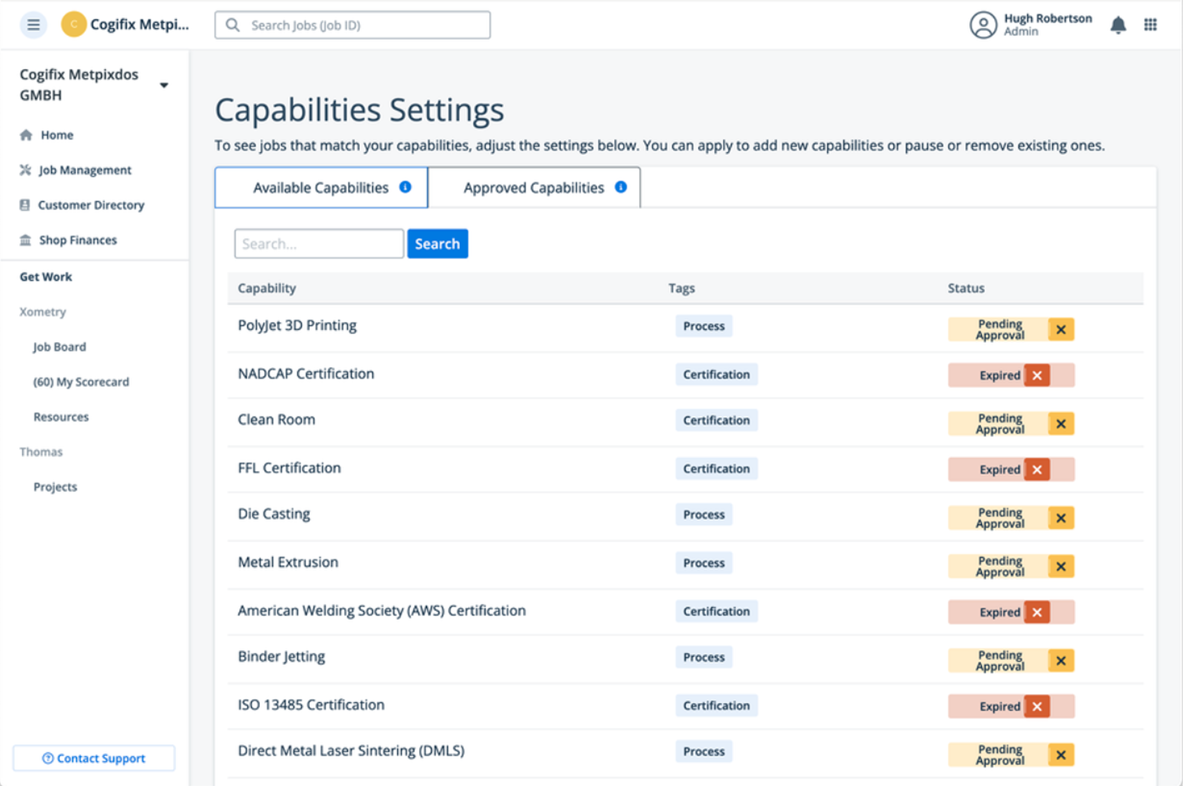Expand the Cogifix Metpixdos GMBH company dropdown

(x=163, y=85)
